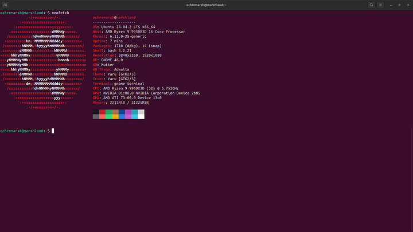Click the terminal search icon
The height and width of the screenshot is (232, 413).
[x=372, y=4]
